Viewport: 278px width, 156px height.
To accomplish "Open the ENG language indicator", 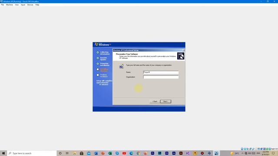I will coord(258,153).
